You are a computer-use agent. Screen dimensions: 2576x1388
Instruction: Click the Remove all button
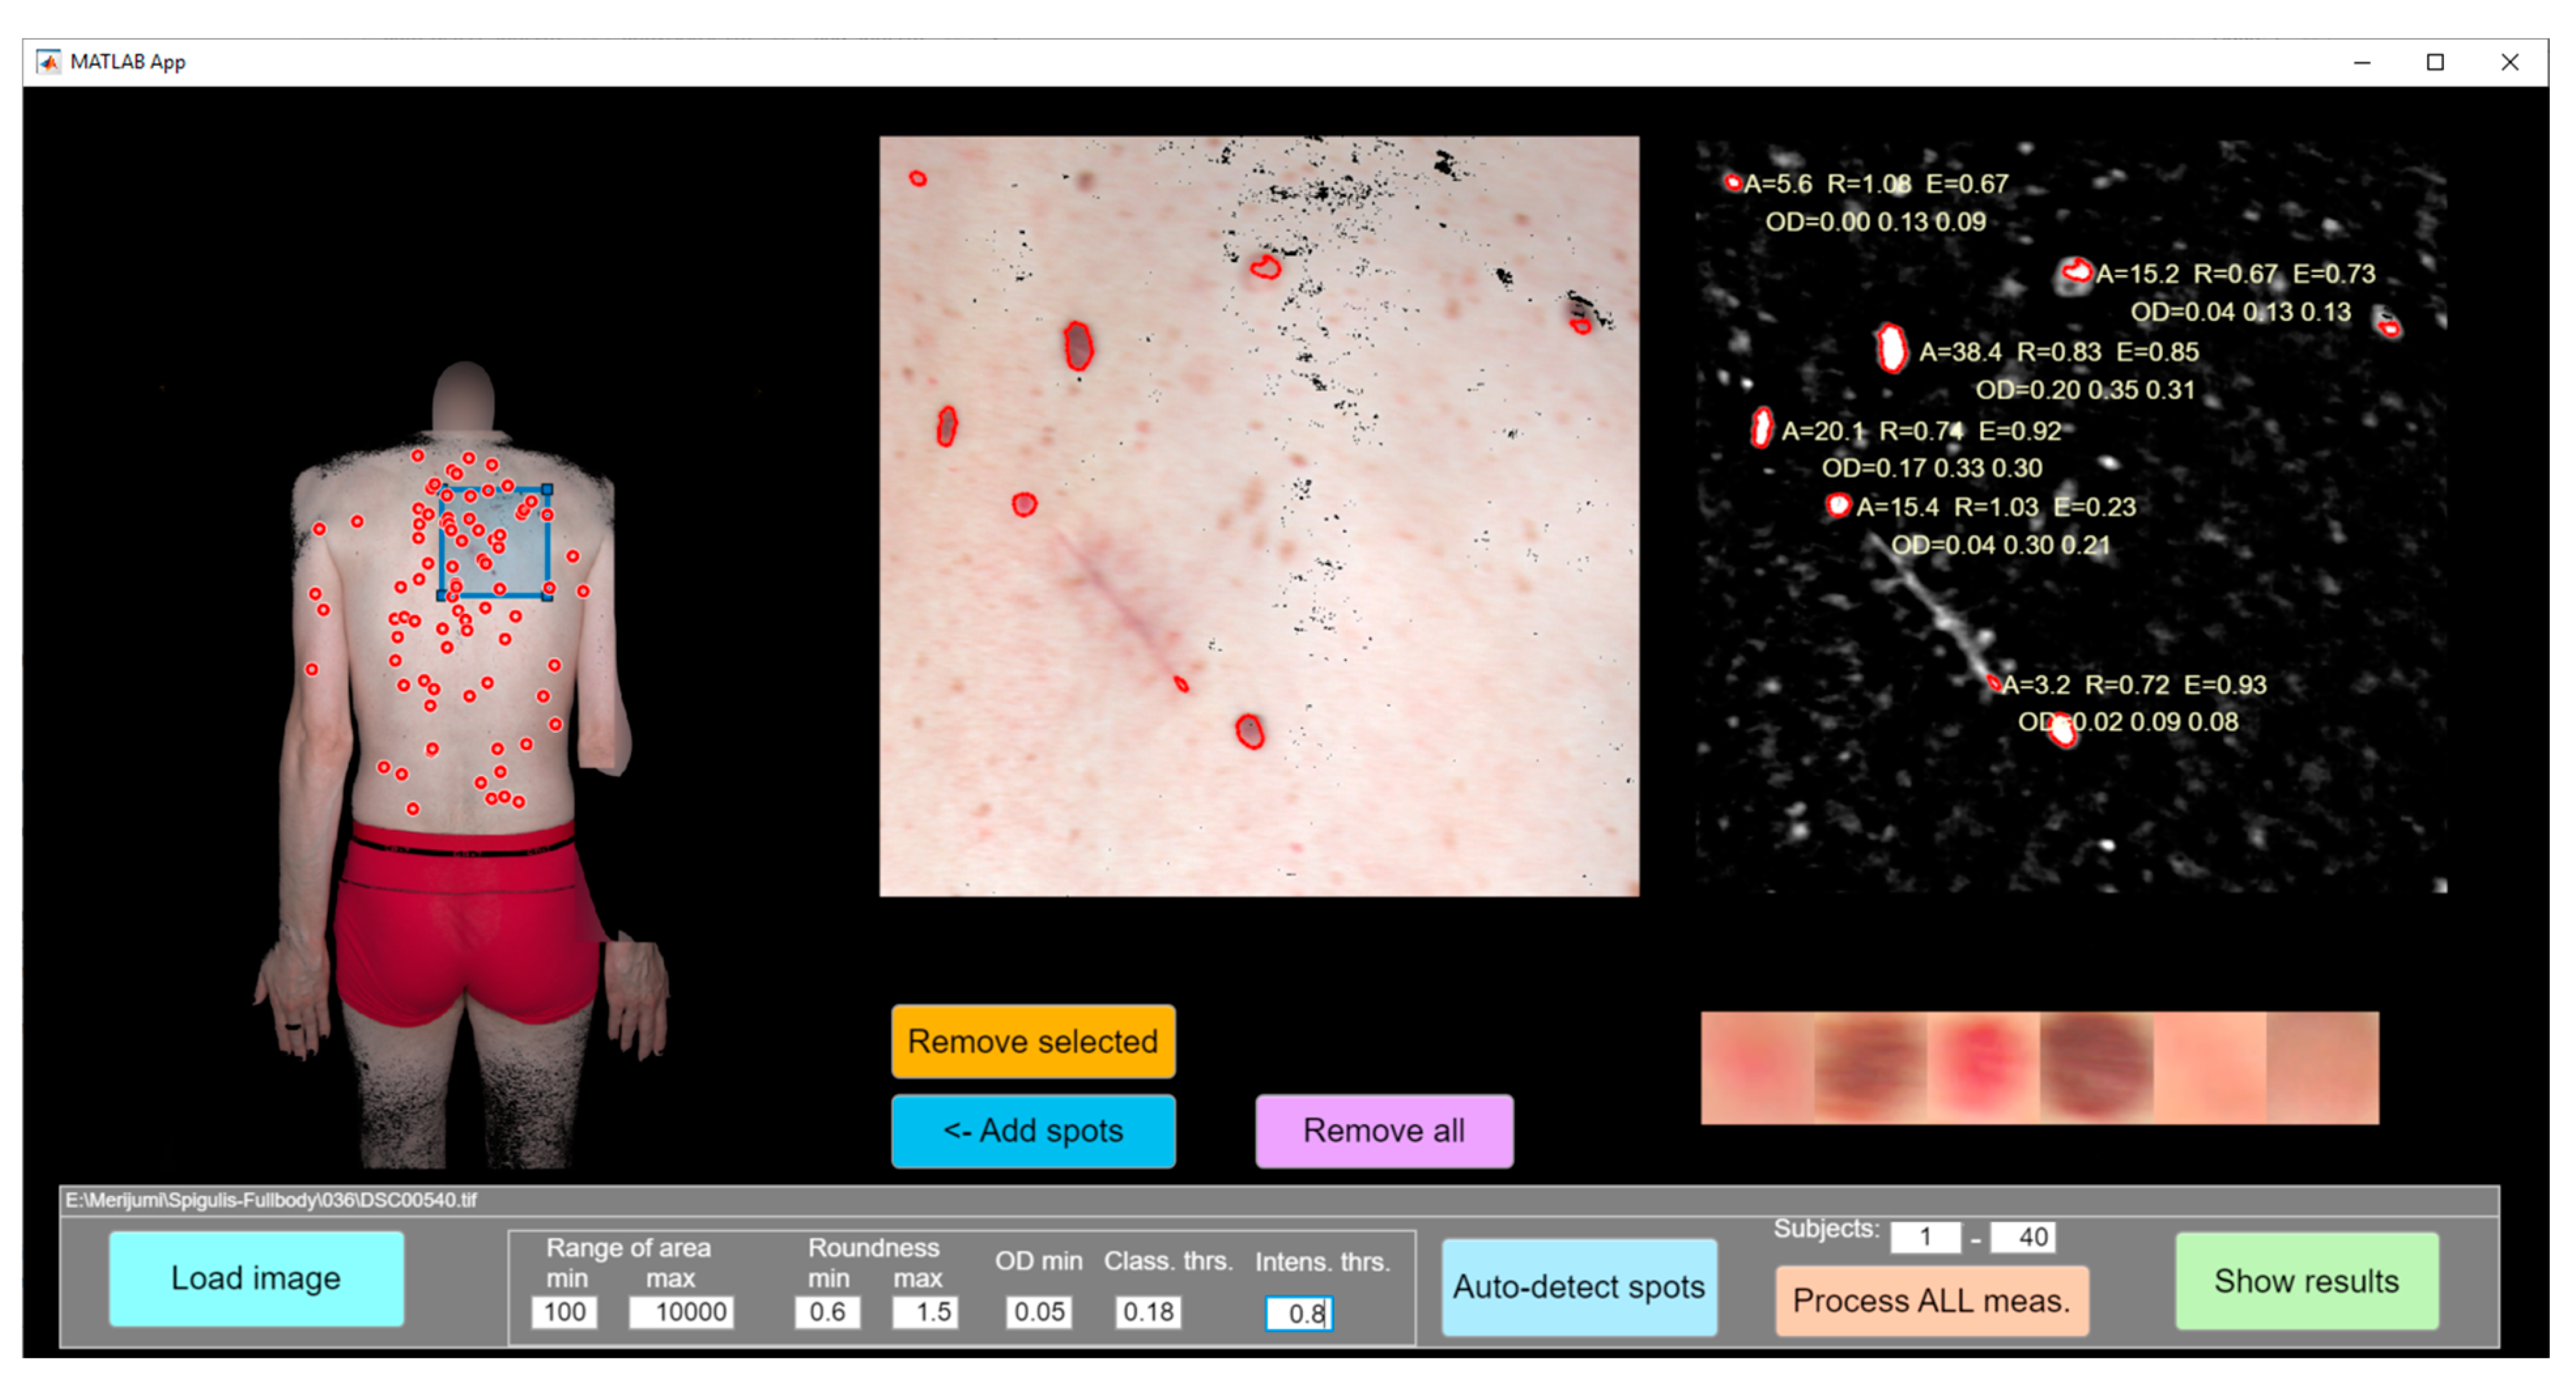pyautogui.click(x=1384, y=1130)
